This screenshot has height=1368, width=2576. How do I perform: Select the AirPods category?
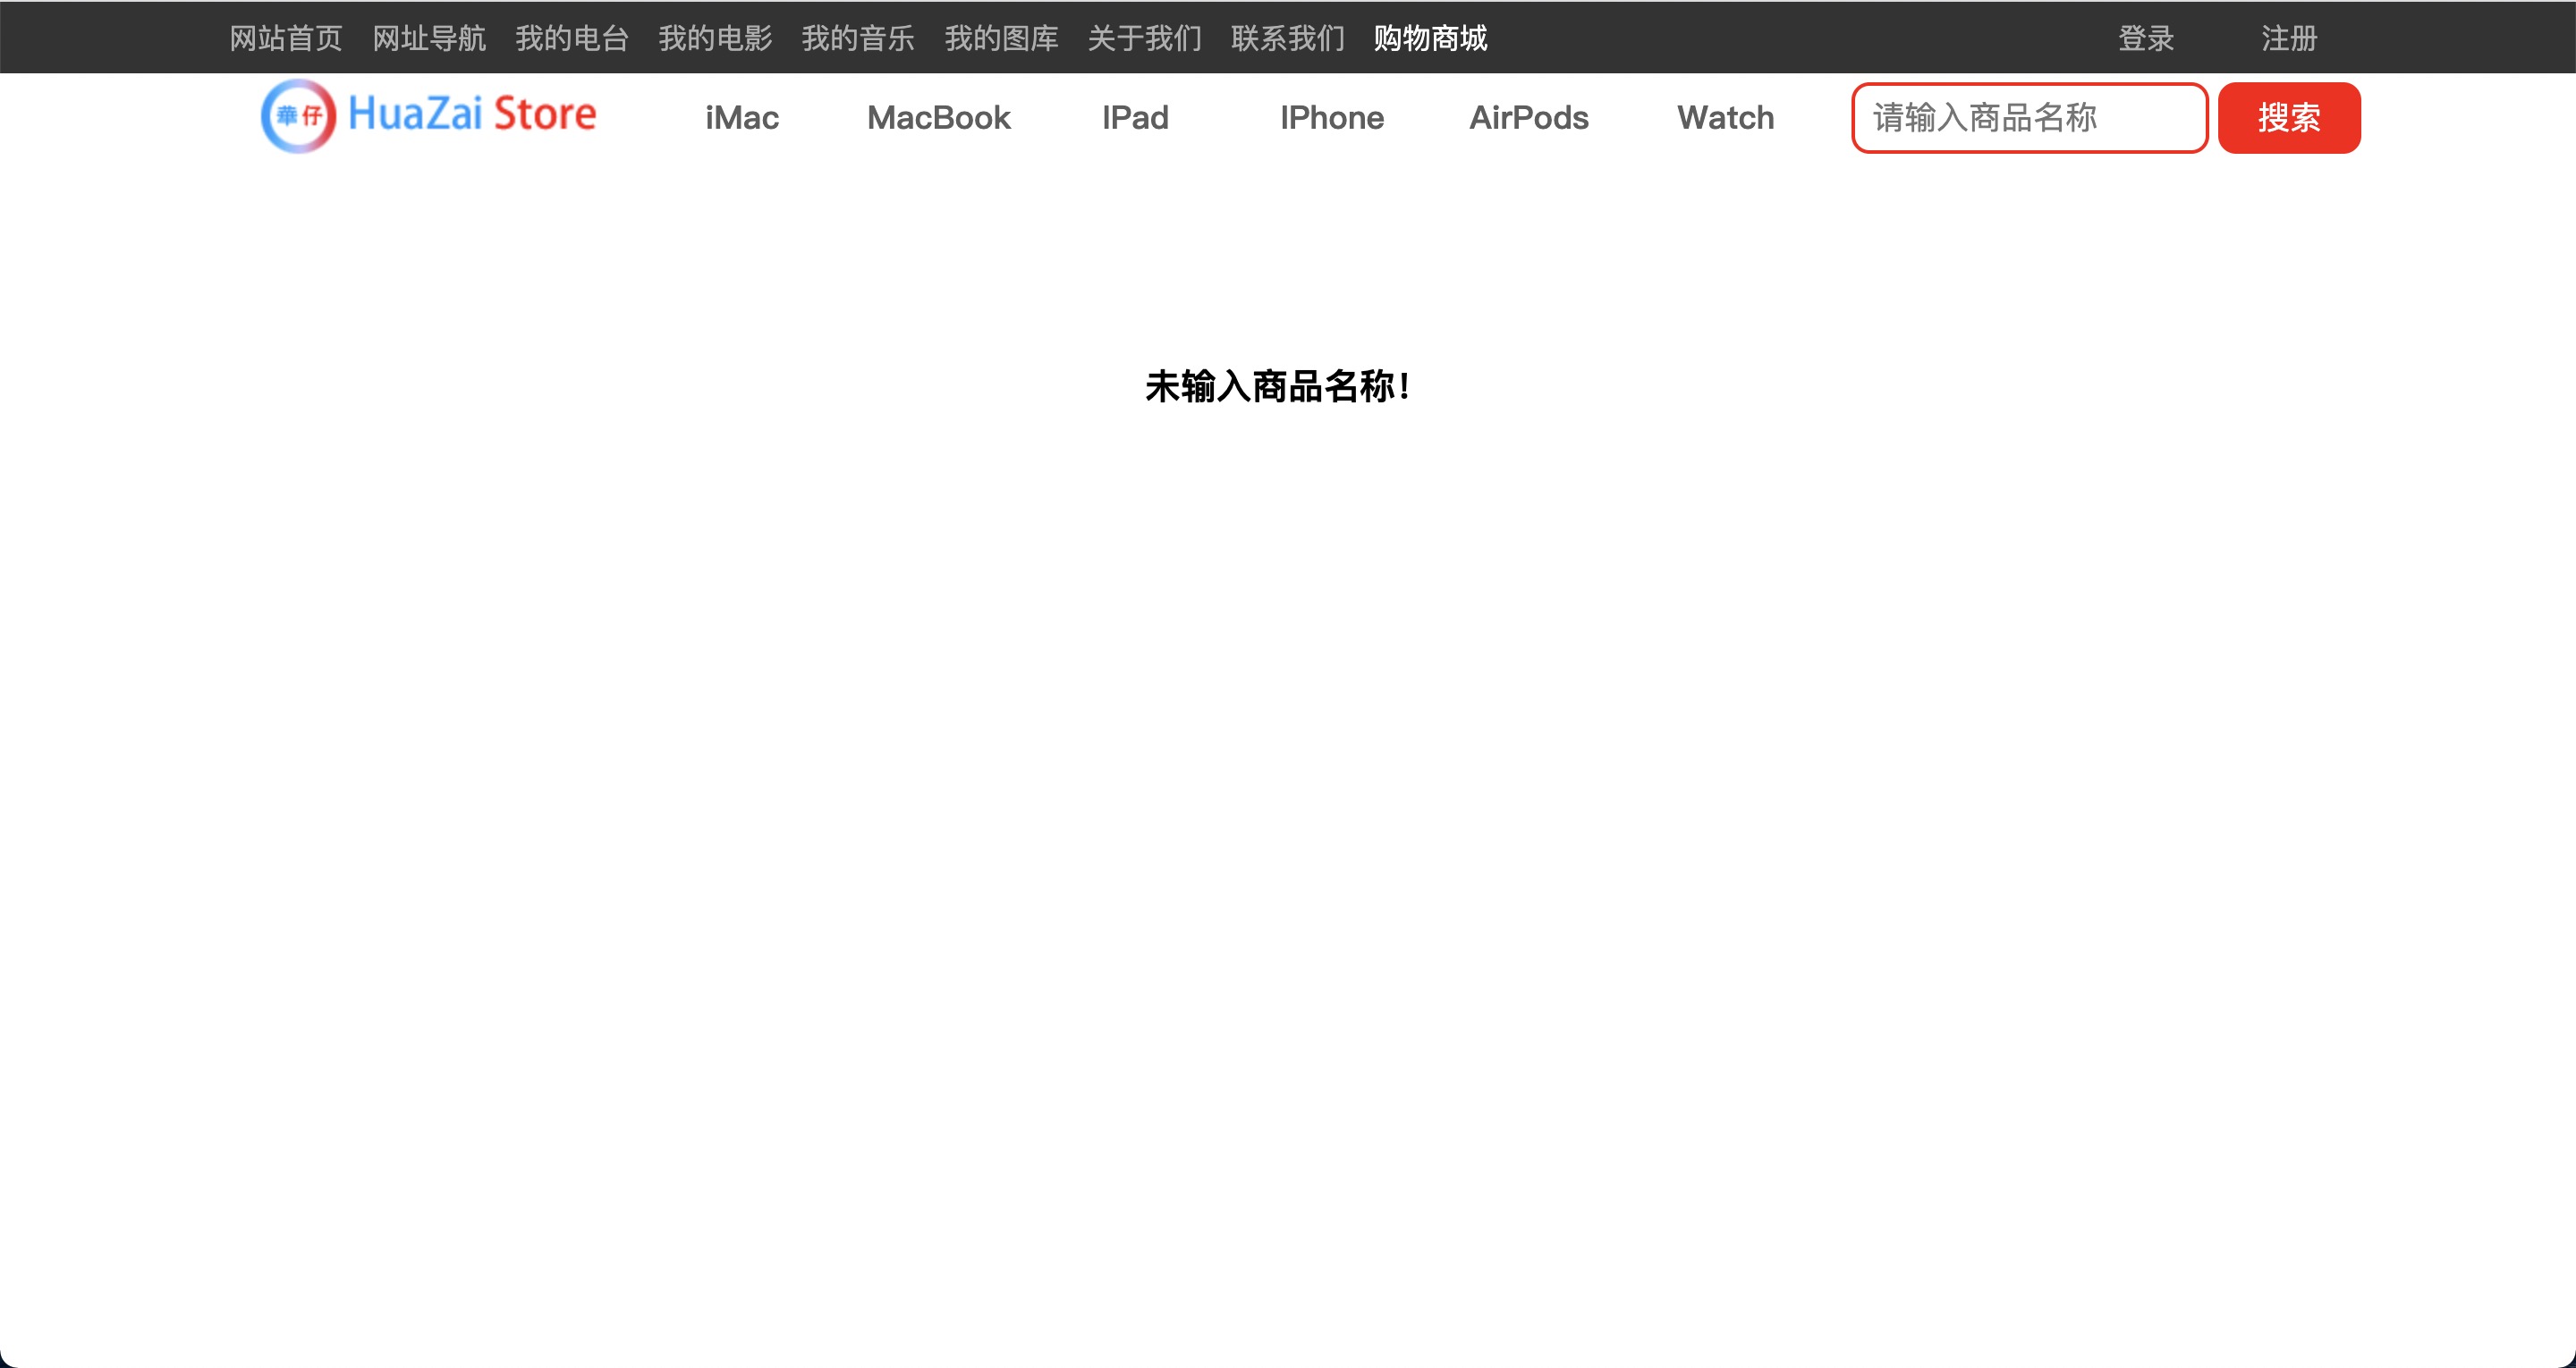click(1528, 118)
